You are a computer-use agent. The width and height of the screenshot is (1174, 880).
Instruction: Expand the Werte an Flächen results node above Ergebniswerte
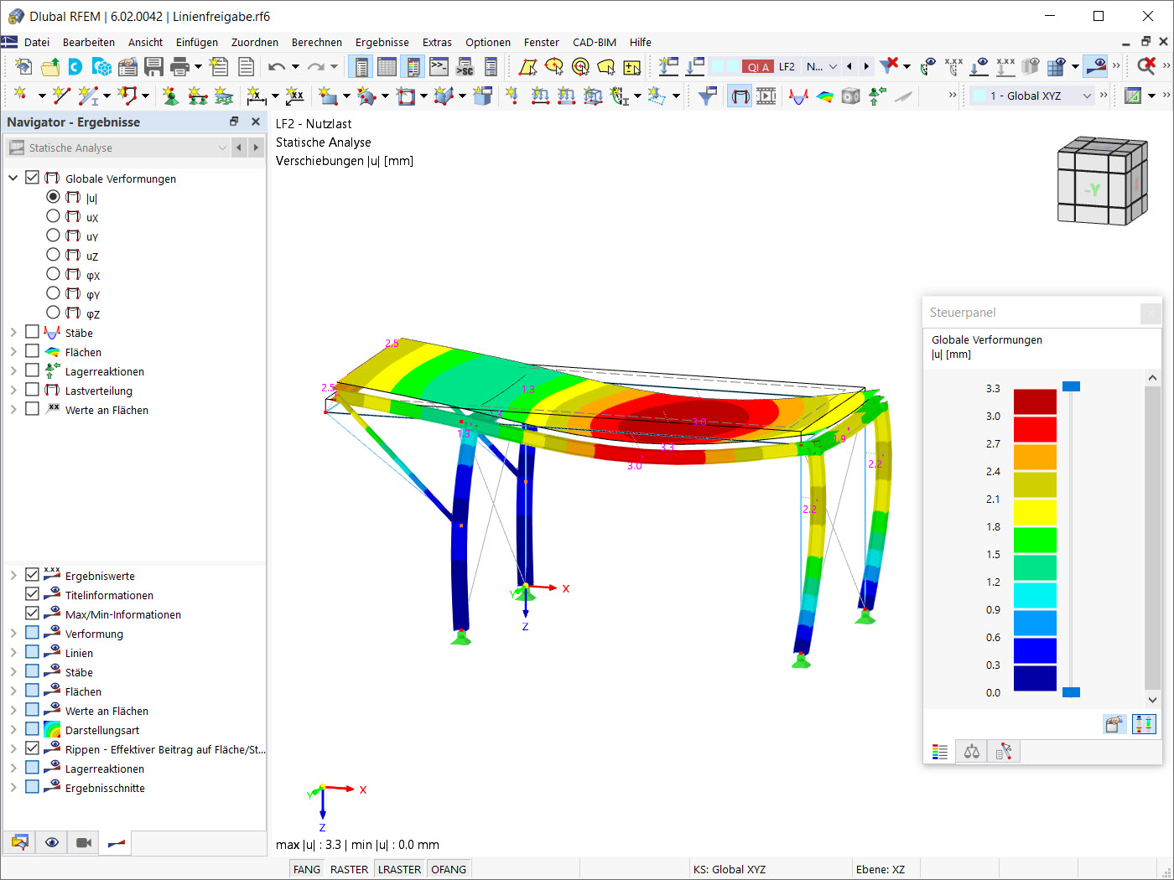coord(13,409)
